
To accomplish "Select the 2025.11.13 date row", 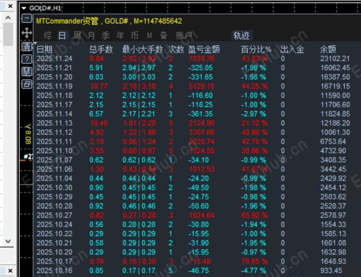I will (x=55, y=123).
